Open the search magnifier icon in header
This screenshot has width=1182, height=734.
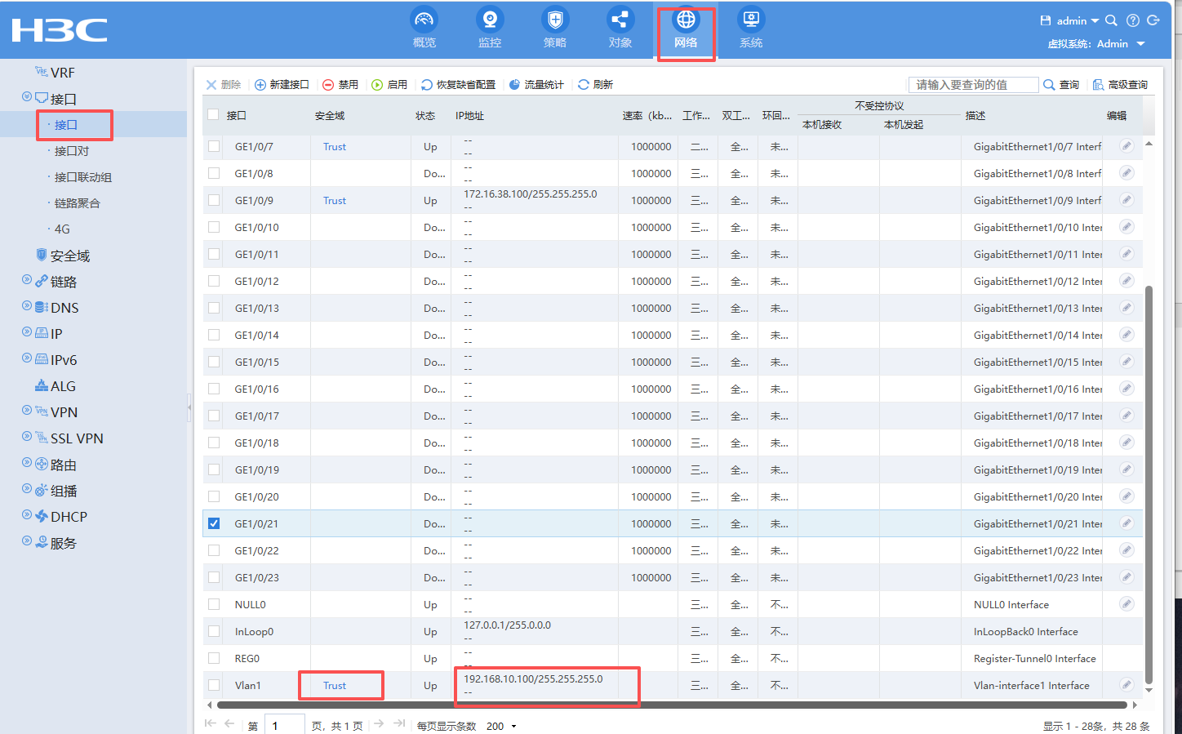point(1111,20)
